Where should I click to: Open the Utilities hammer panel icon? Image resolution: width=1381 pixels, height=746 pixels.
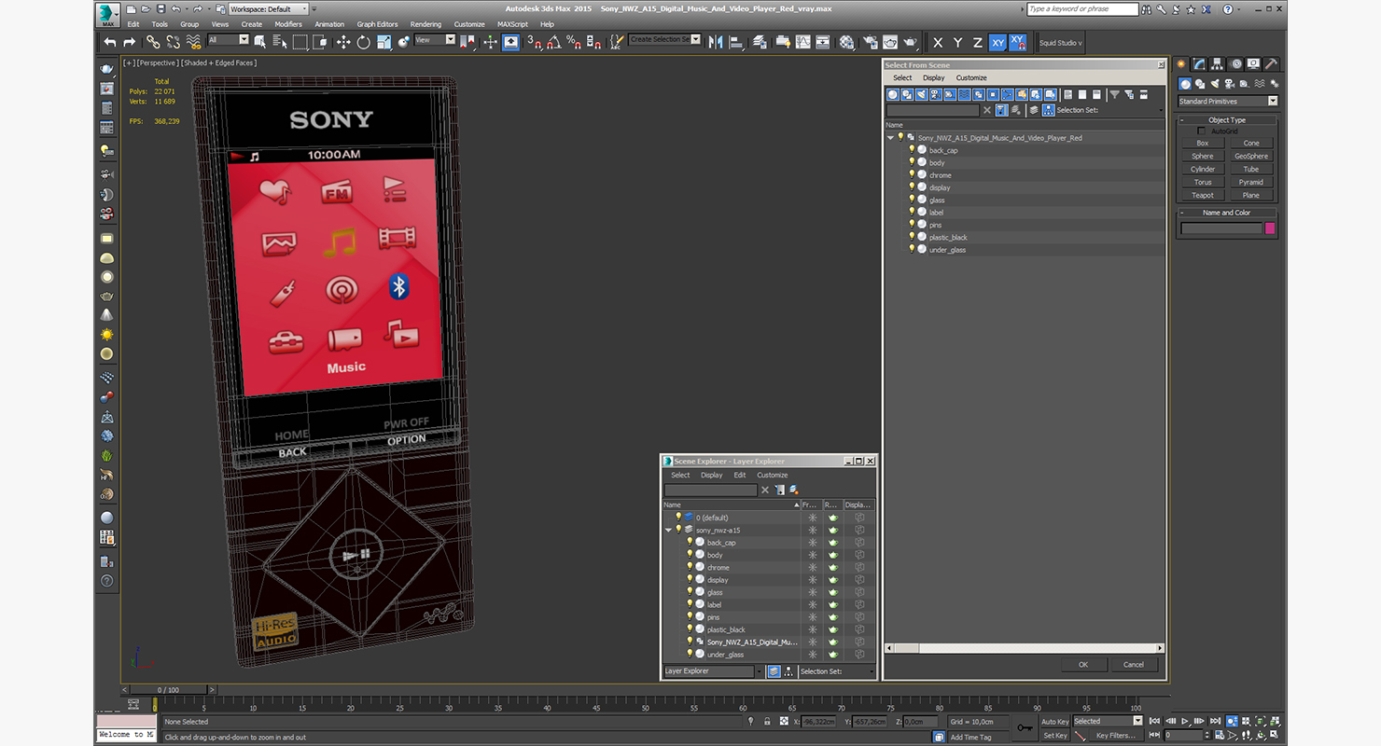point(1272,64)
